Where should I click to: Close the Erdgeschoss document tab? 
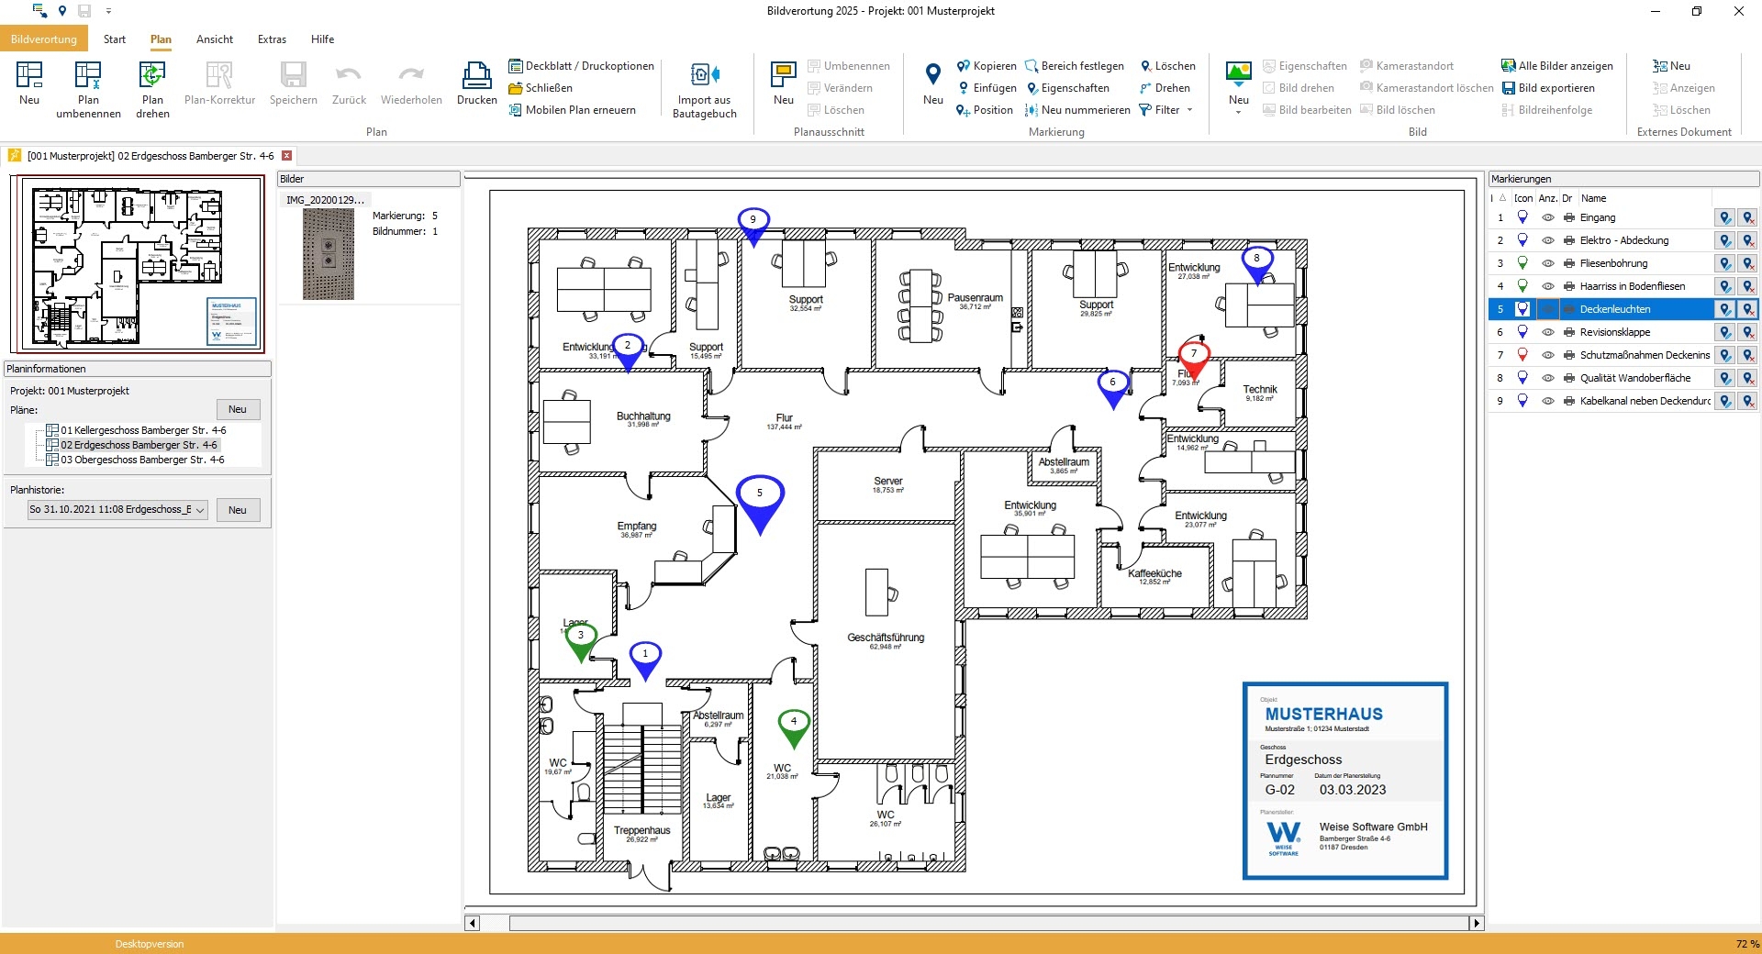click(286, 156)
